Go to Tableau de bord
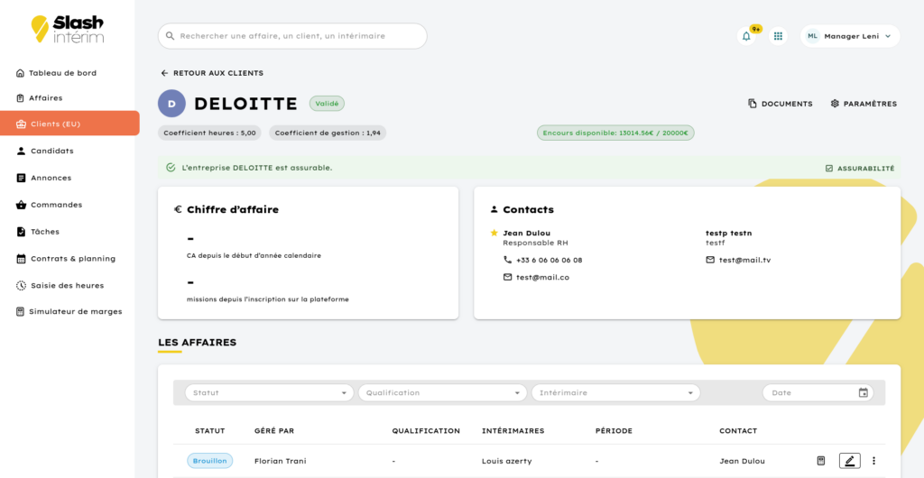Viewport: 924px width, 478px height. coord(62,73)
